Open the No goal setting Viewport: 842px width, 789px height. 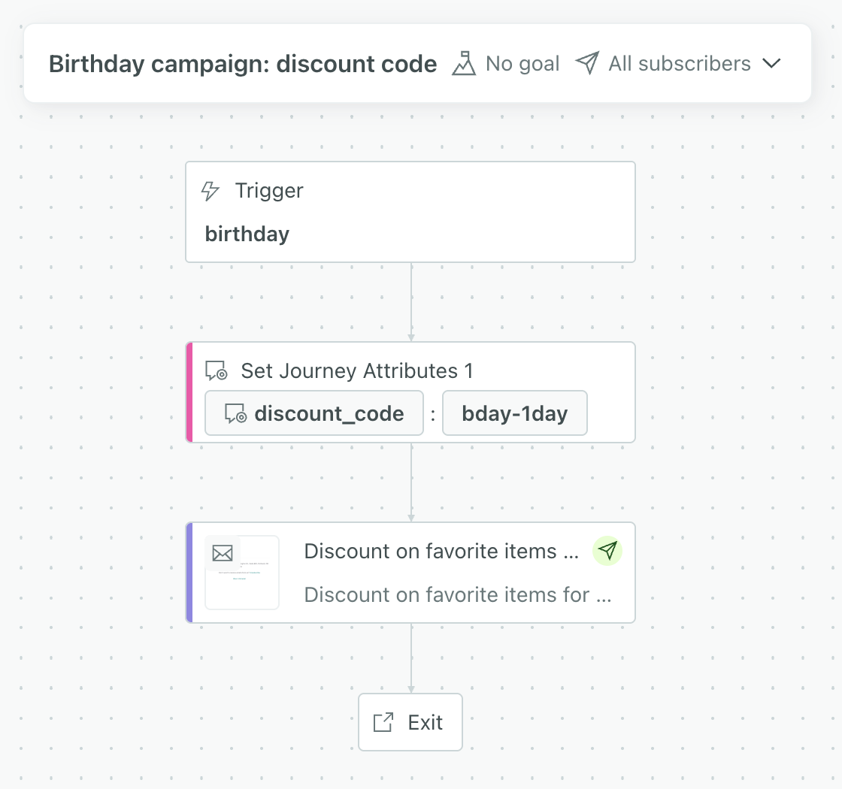[x=522, y=63]
